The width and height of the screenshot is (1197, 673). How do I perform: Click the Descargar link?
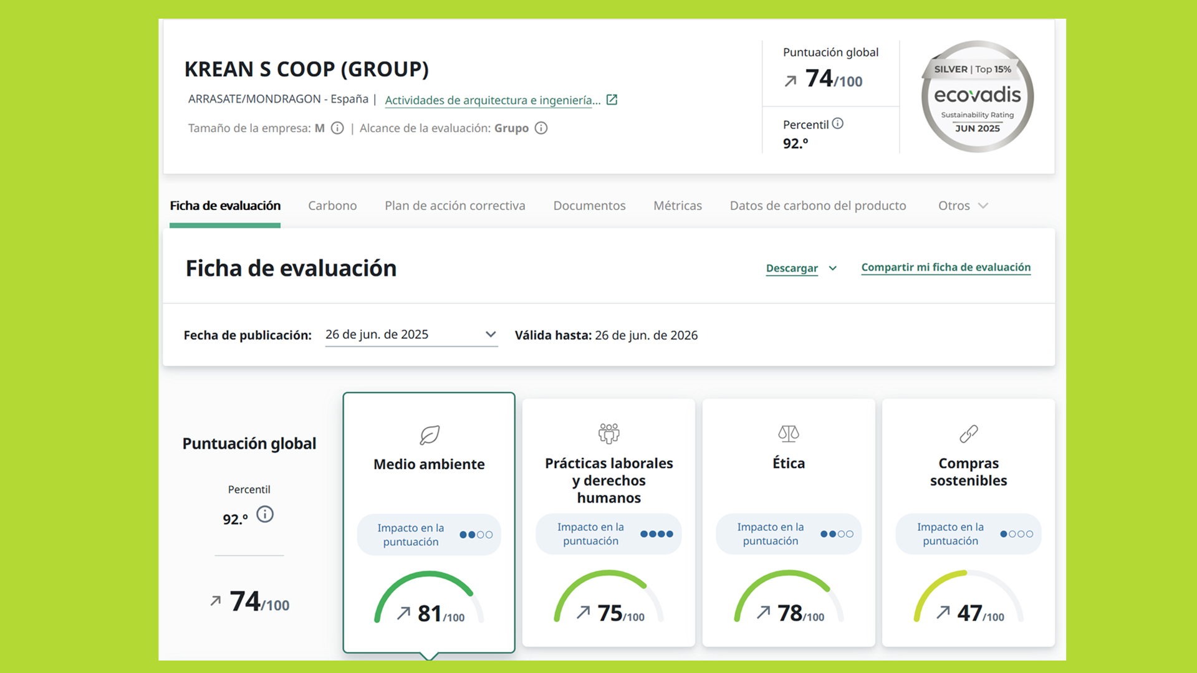(792, 268)
